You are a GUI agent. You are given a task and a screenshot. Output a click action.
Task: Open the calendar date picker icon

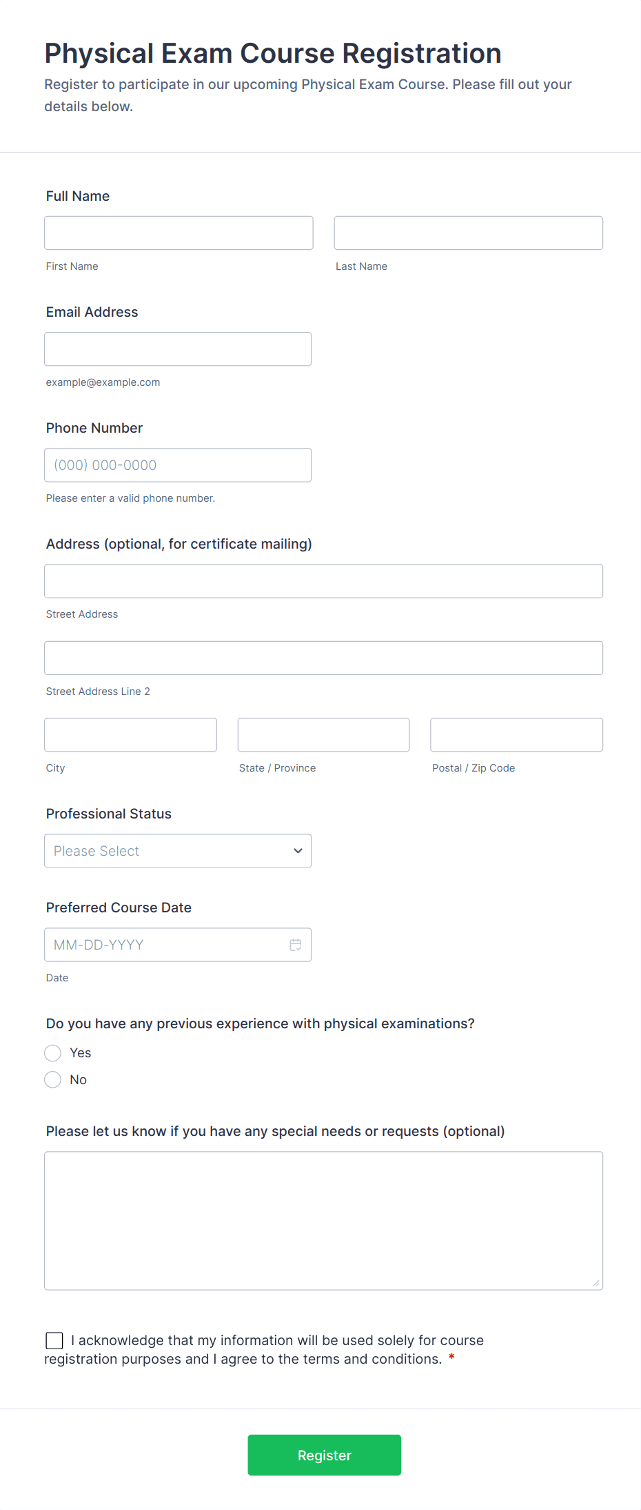click(x=296, y=945)
